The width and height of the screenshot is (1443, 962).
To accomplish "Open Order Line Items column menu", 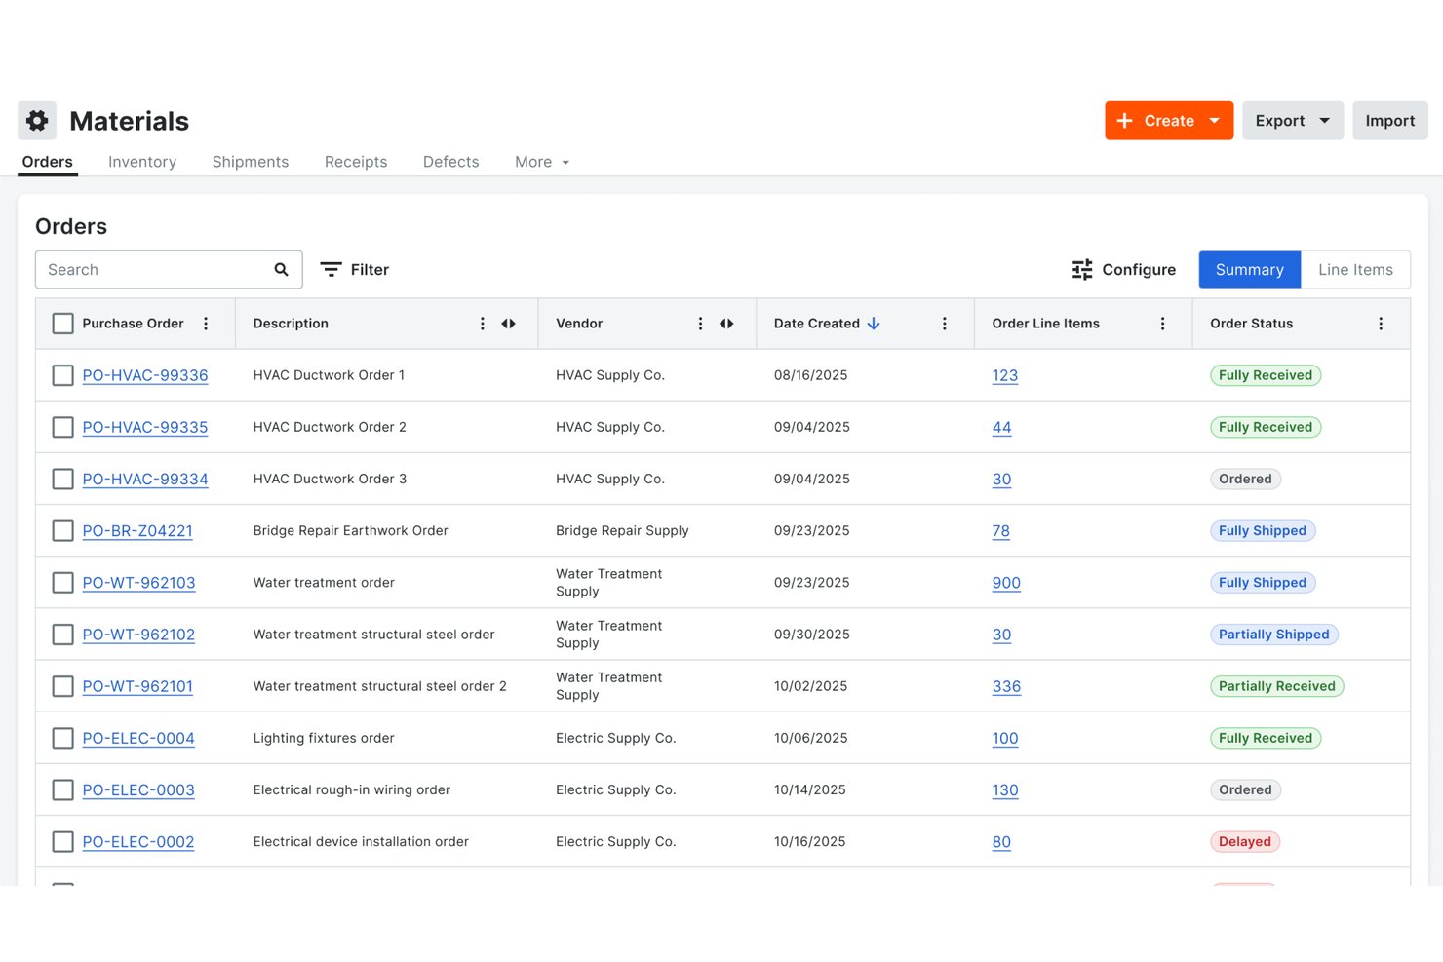I will [x=1162, y=324].
